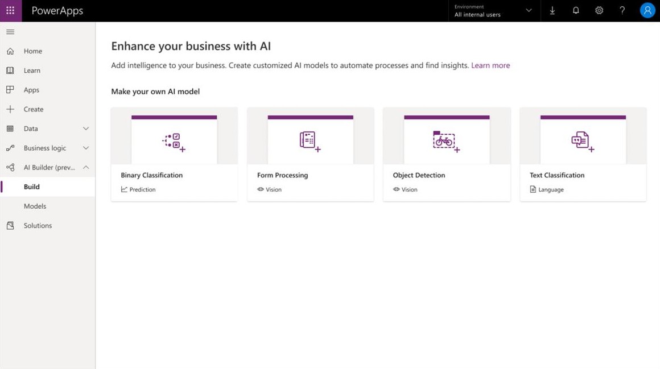Open the notifications bell
The image size is (660, 369).
(576, 11)
